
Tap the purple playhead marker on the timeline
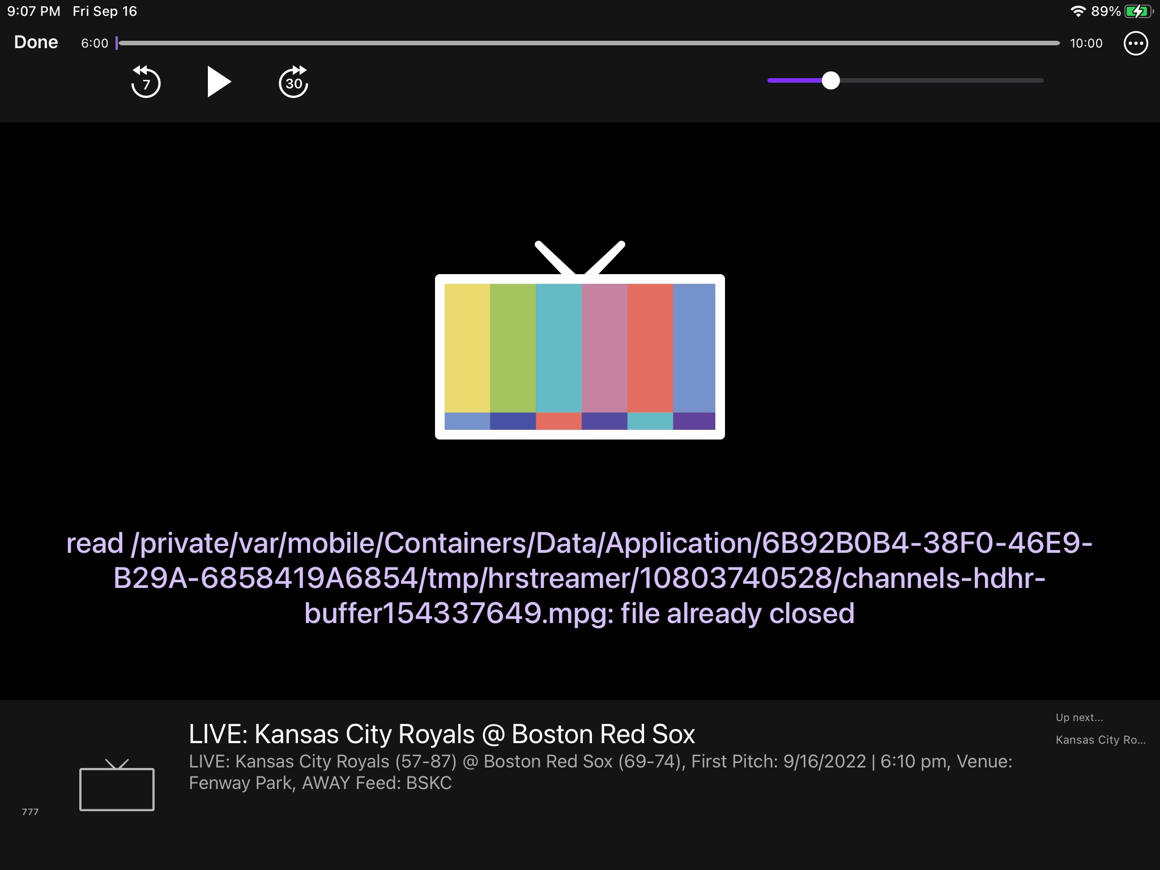click(117, 43)
